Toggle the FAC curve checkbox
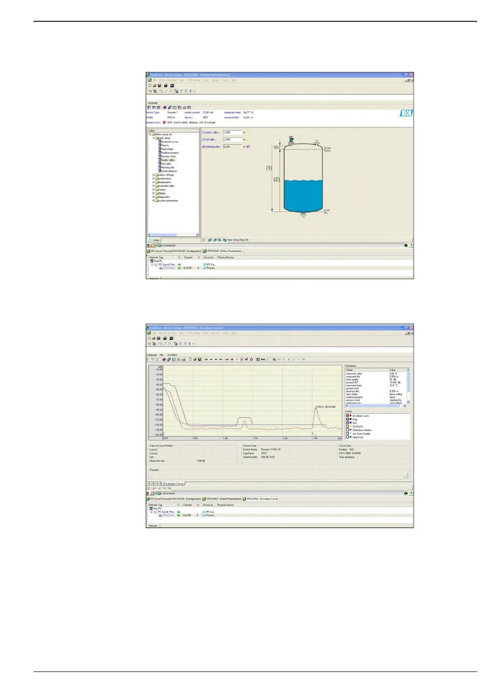 pyautogui.click(x=347, y=423)
